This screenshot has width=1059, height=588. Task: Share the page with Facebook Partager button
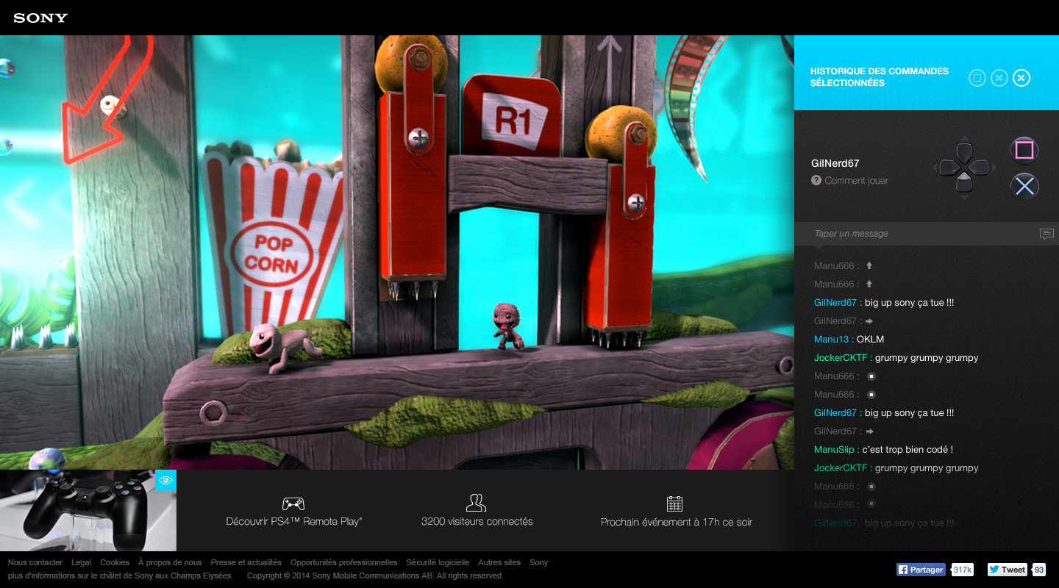921,570
